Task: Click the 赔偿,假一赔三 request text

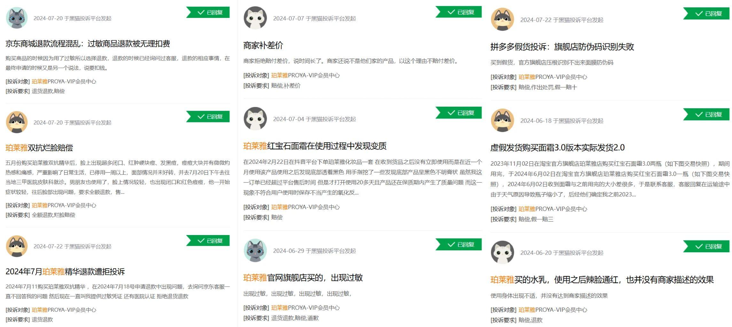Action: click(x=536, y=219)
